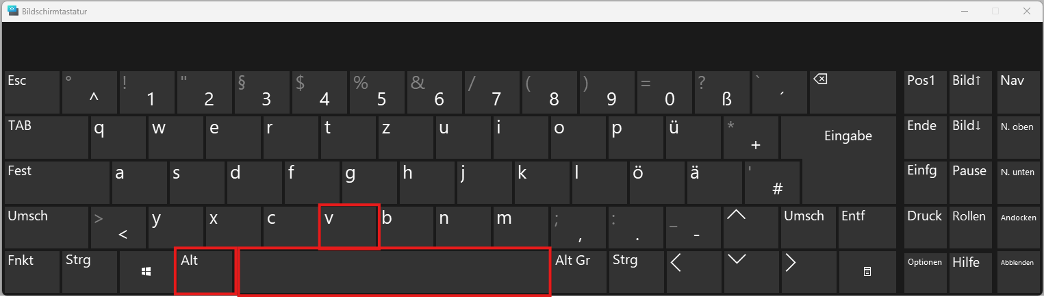Tap the down arrow key
Viewport: 1044px width, 297px height.
751,272
